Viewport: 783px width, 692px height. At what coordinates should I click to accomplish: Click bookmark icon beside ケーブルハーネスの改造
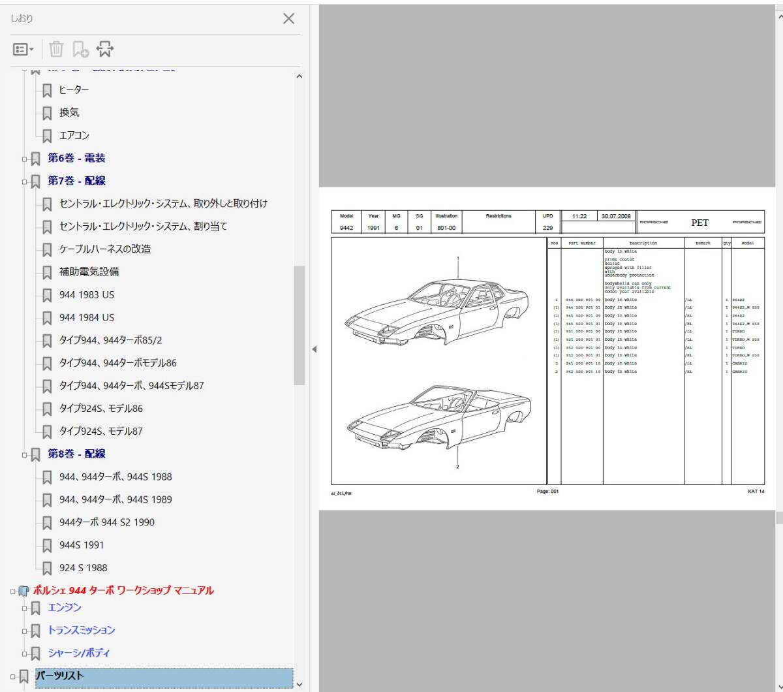pyautogui.click(x=47, y=250)
